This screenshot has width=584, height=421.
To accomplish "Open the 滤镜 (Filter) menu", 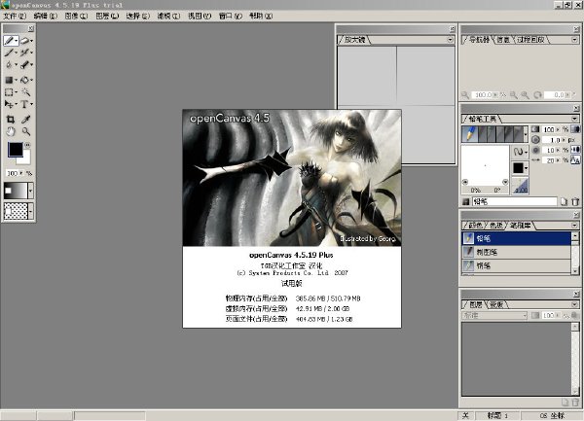I will [168, 16].
